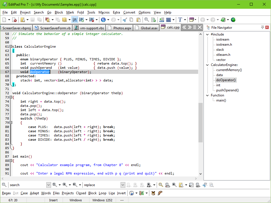Click inside the search text field
This screenshot has width=271, height=203.
28,185
